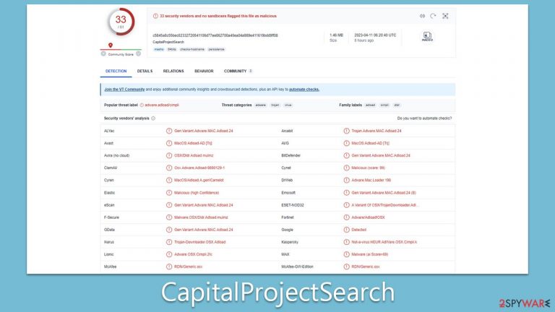Click the warning icon in Fortinet row
This screenshot has width=555, height=312.
347,217
